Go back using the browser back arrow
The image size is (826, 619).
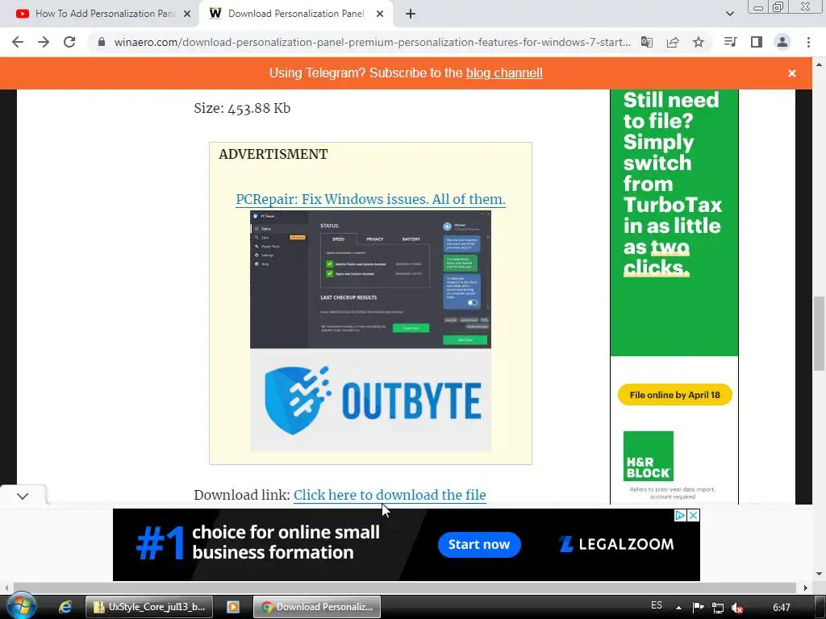18,42
